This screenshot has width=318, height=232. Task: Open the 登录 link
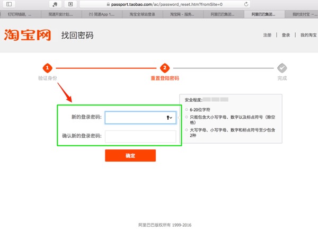click(286, 35)
